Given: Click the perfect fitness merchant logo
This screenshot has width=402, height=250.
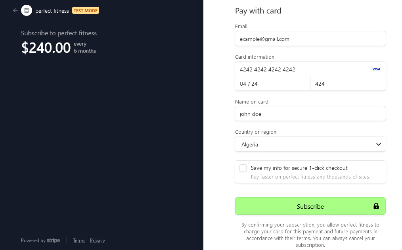Looking at the screenshot, I should (27, 10).
